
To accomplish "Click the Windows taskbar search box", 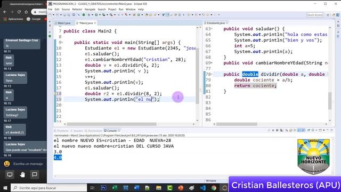I will (49, 188).
